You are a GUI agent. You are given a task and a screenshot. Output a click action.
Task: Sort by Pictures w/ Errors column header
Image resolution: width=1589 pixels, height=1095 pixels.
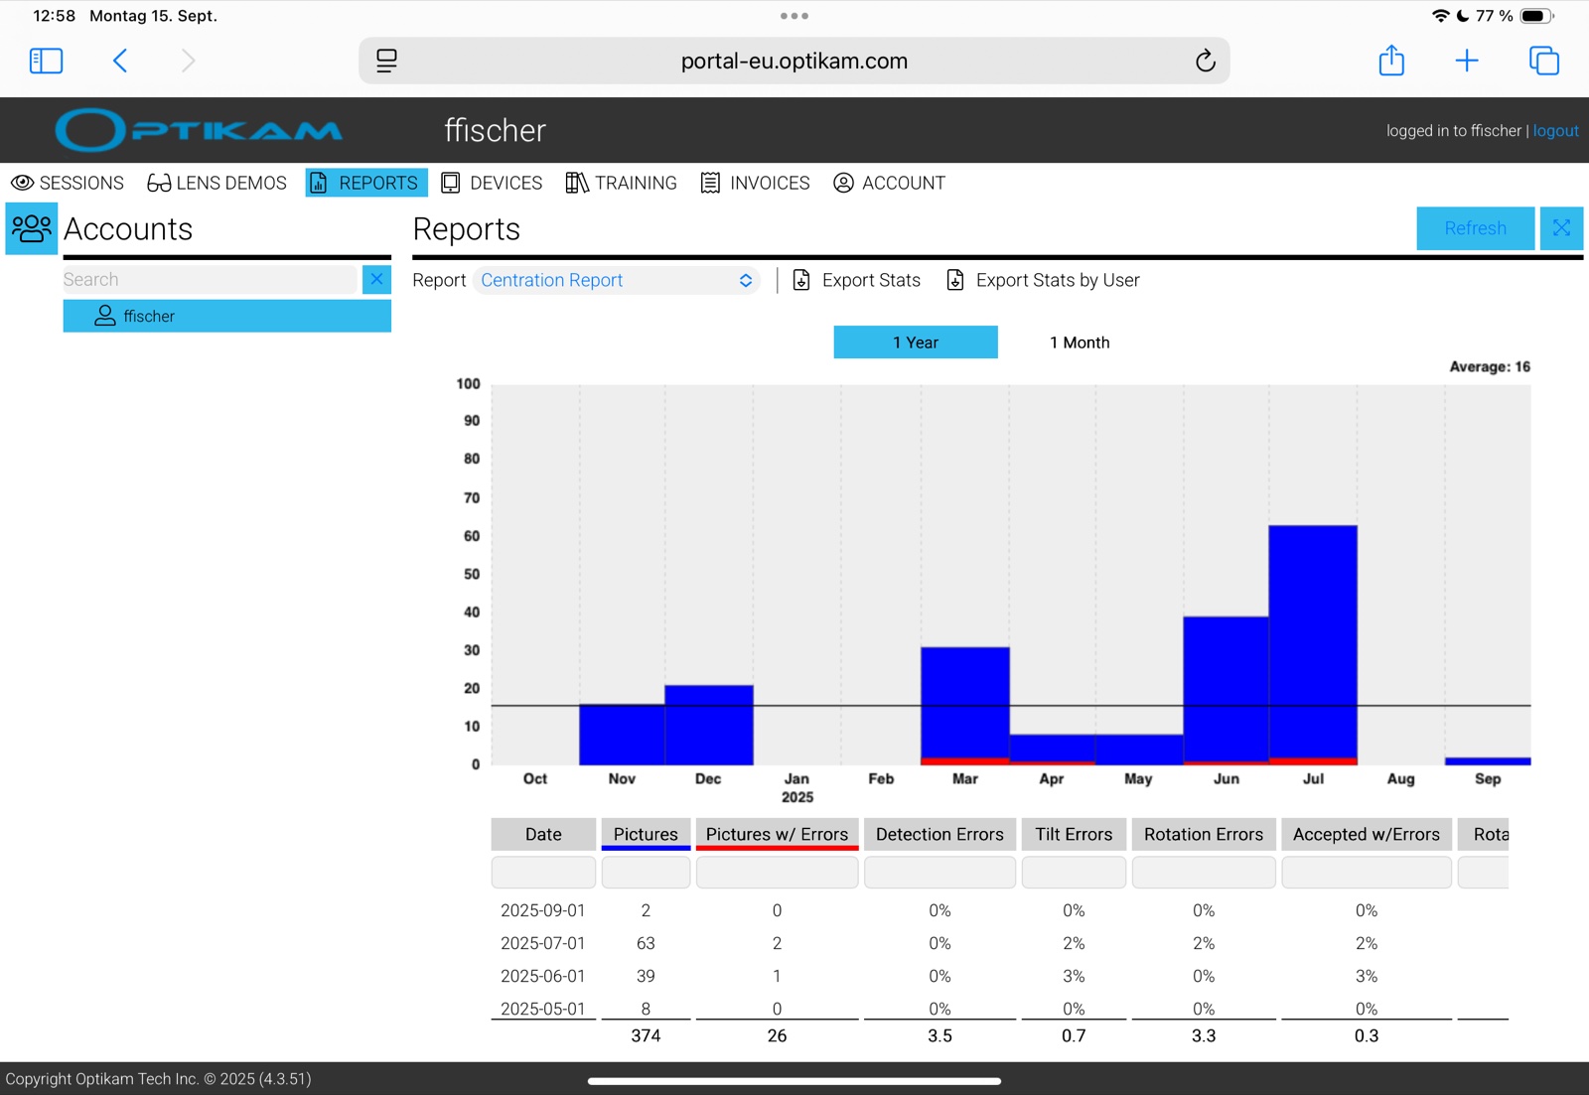777,834
